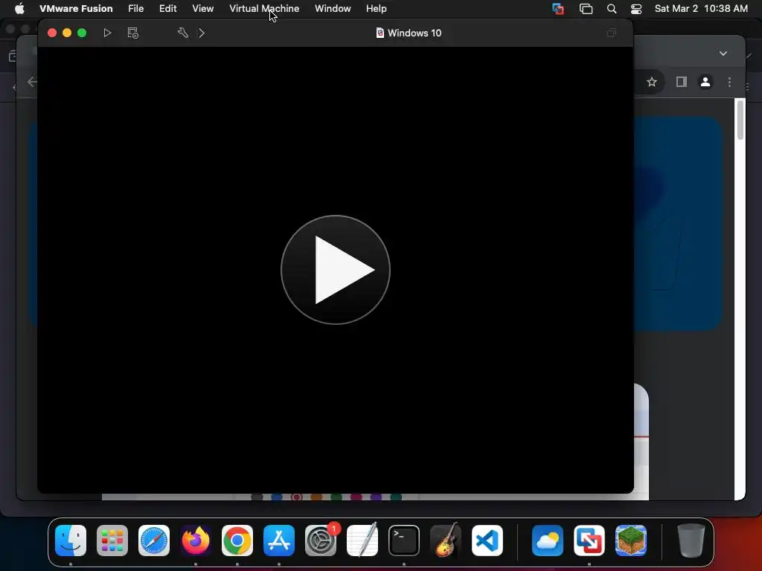Click the Windows 10 document icon in the title bar
Viewport: 762px width, 571px height.
click(380, 33)
